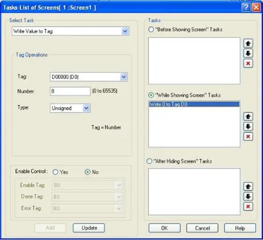
Task: Open the disabled Enable Tag dropdown
Action: [119, 185]
